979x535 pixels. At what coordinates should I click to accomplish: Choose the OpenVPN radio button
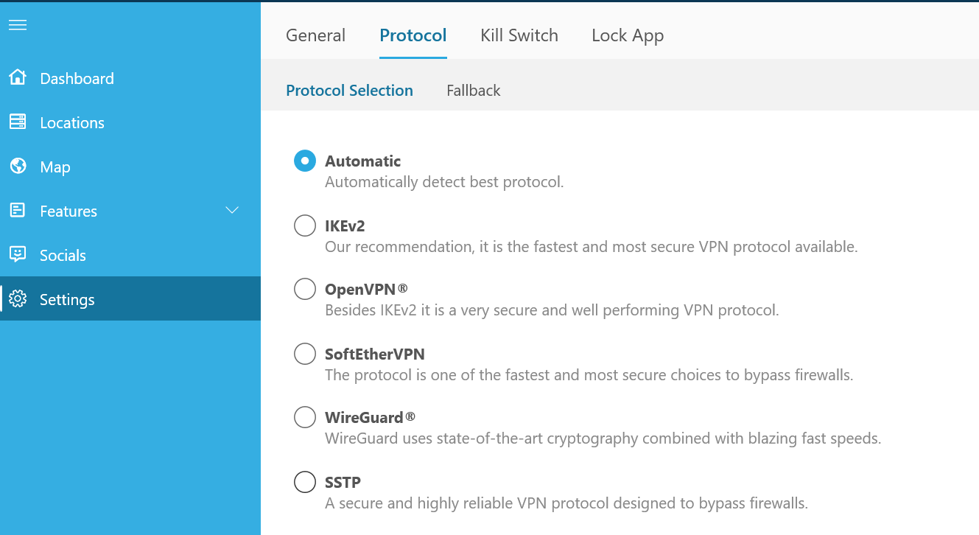tap(305, 289)
